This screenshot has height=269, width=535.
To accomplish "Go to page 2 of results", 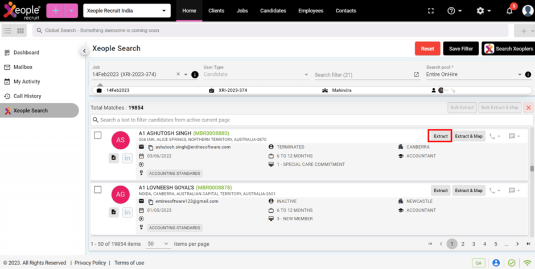I will pos(463,244).
